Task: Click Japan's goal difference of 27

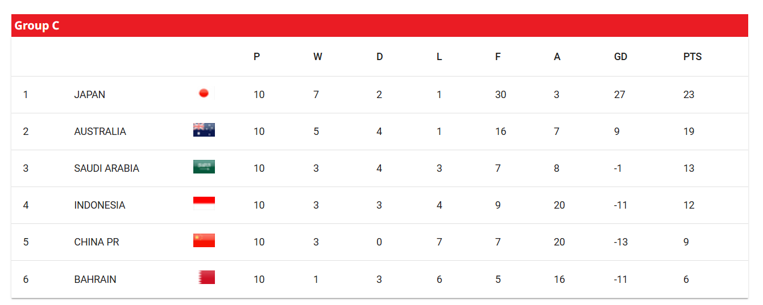Action: (620, 95)
